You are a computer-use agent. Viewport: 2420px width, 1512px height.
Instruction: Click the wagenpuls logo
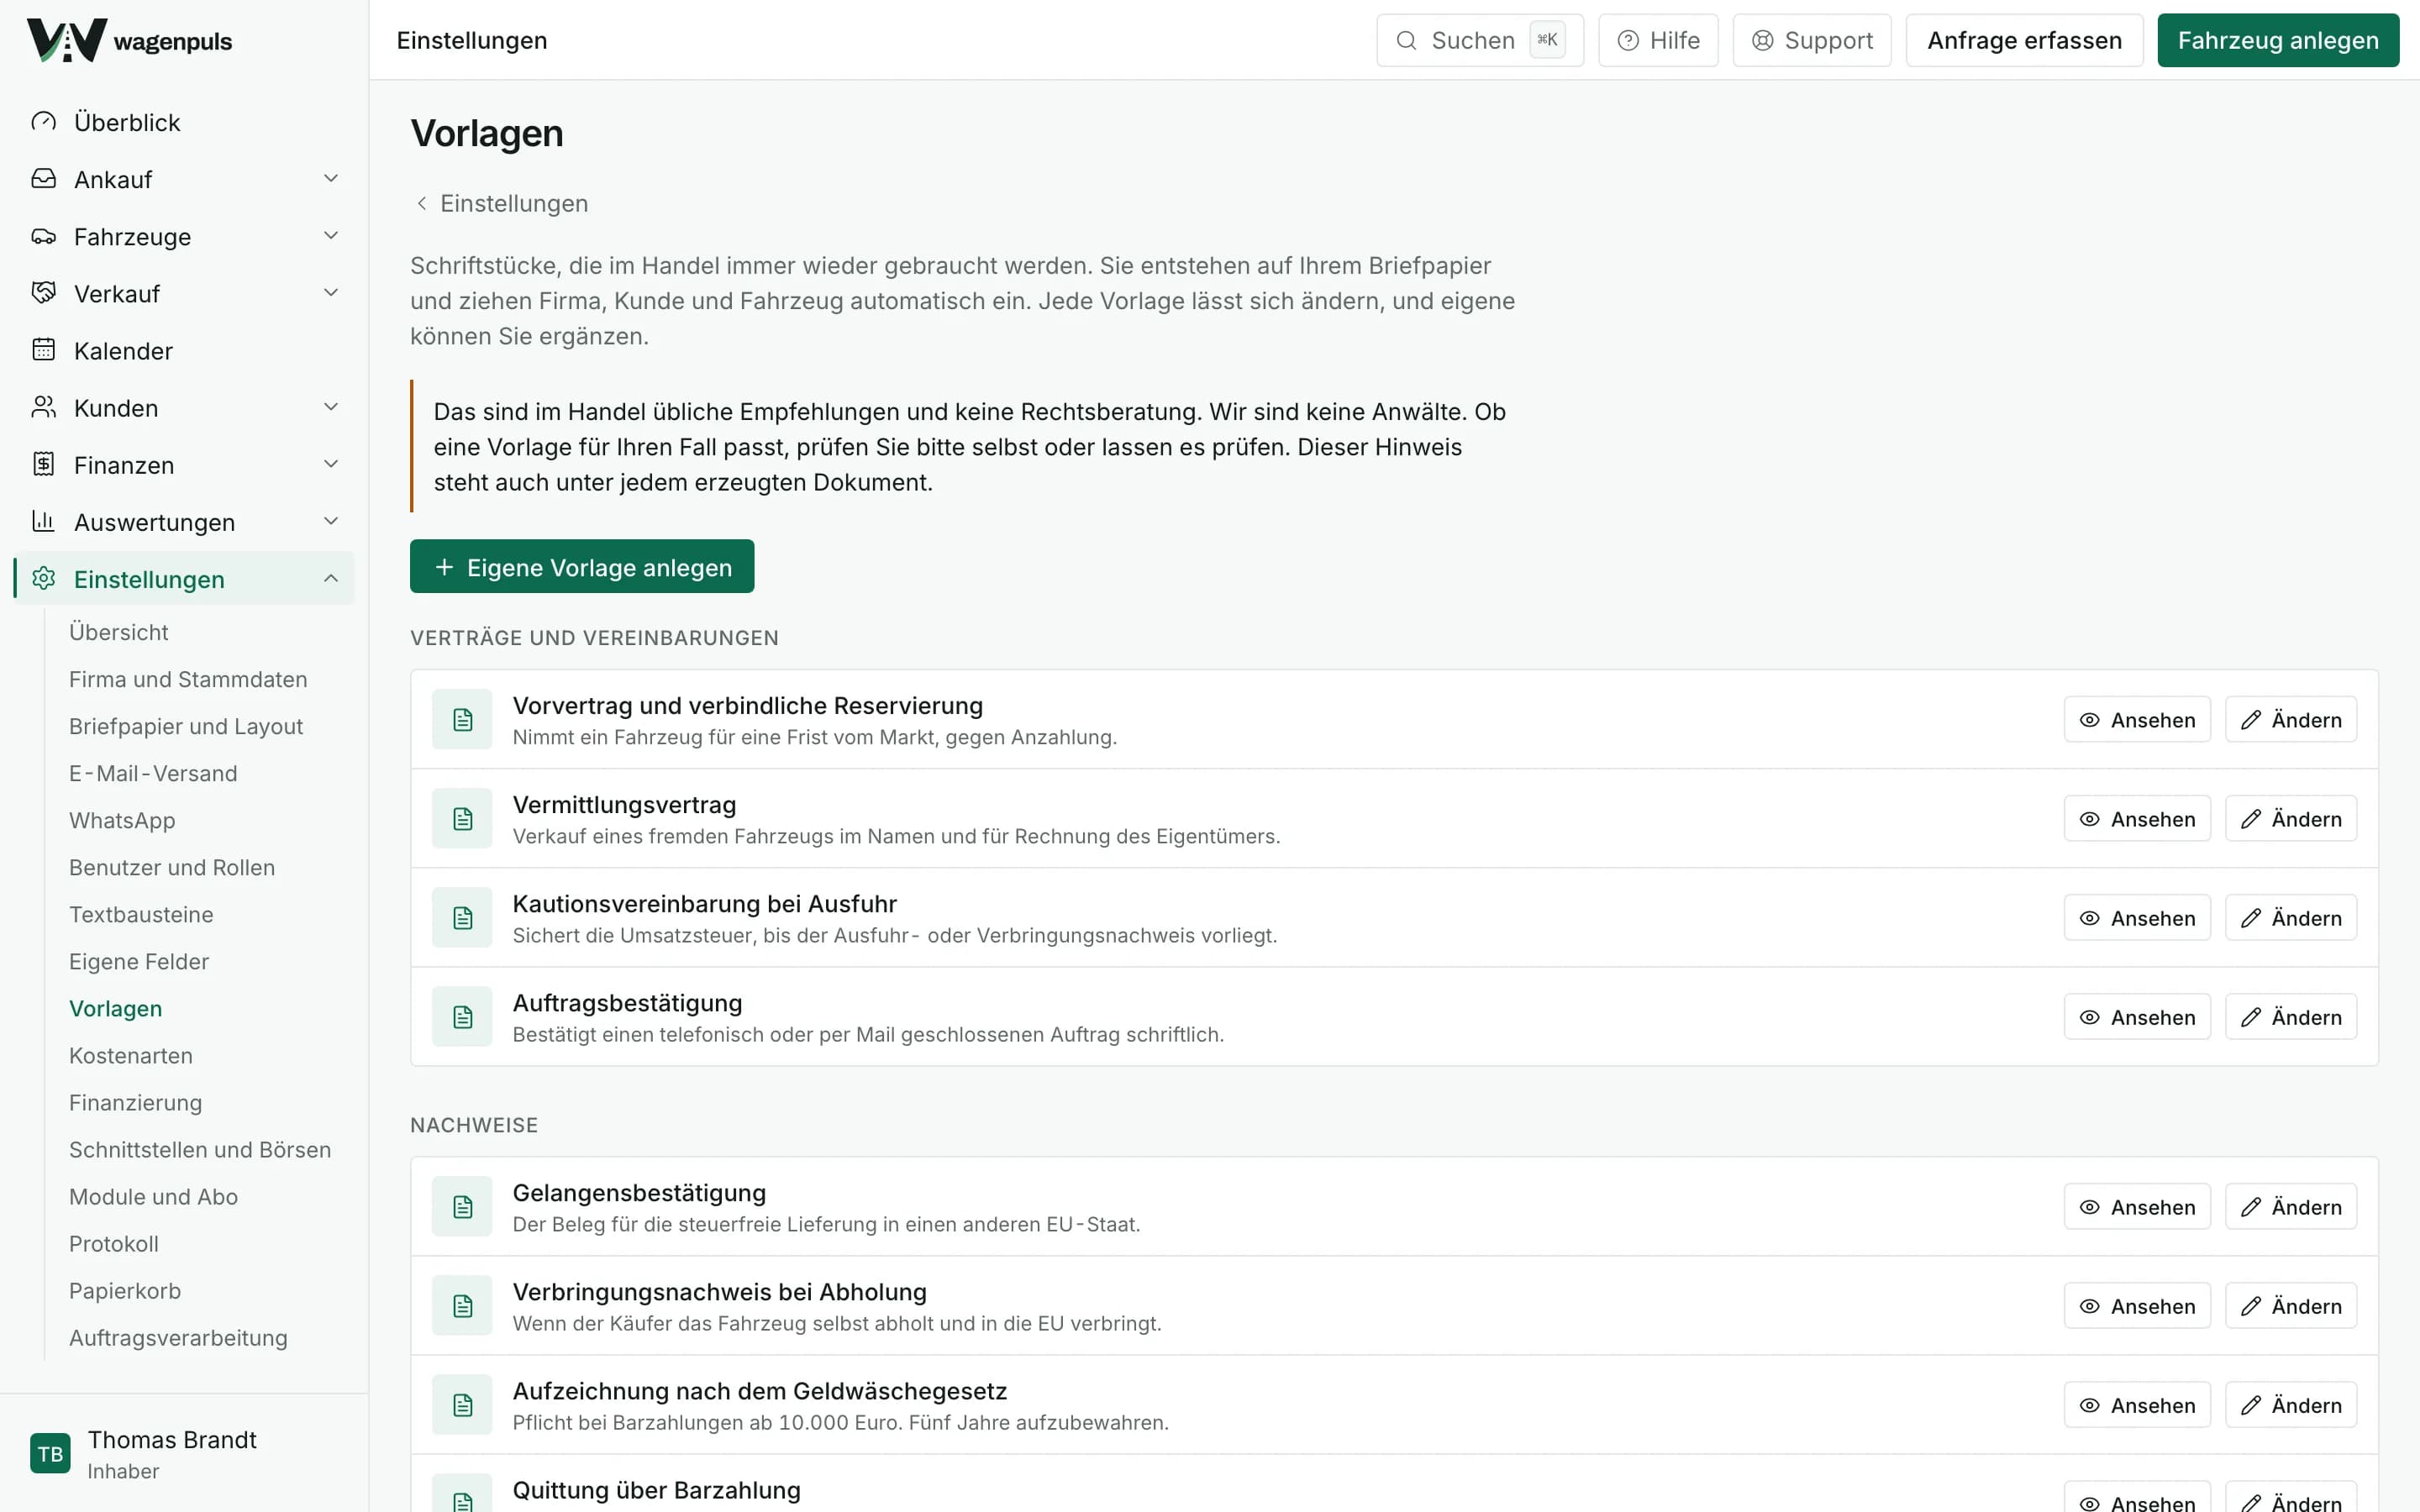(x=129, y=40)
